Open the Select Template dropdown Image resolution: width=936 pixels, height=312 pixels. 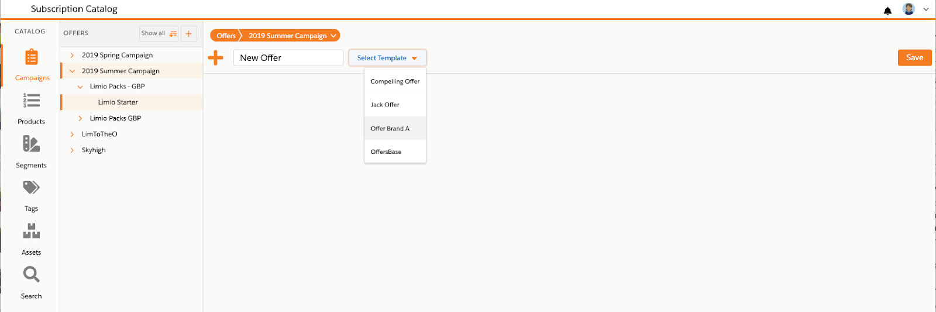(387, 58)
